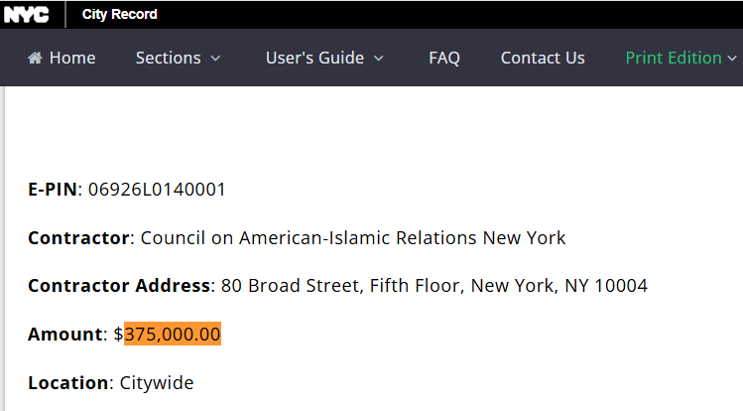Expand the Sections chevron arrow
The height and width of the screenshot is (411, 743).
click(x=215, y=59)
